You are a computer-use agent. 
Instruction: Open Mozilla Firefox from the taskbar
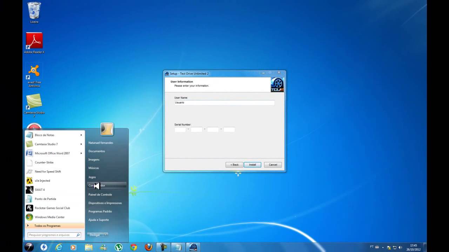coord(148,247)
